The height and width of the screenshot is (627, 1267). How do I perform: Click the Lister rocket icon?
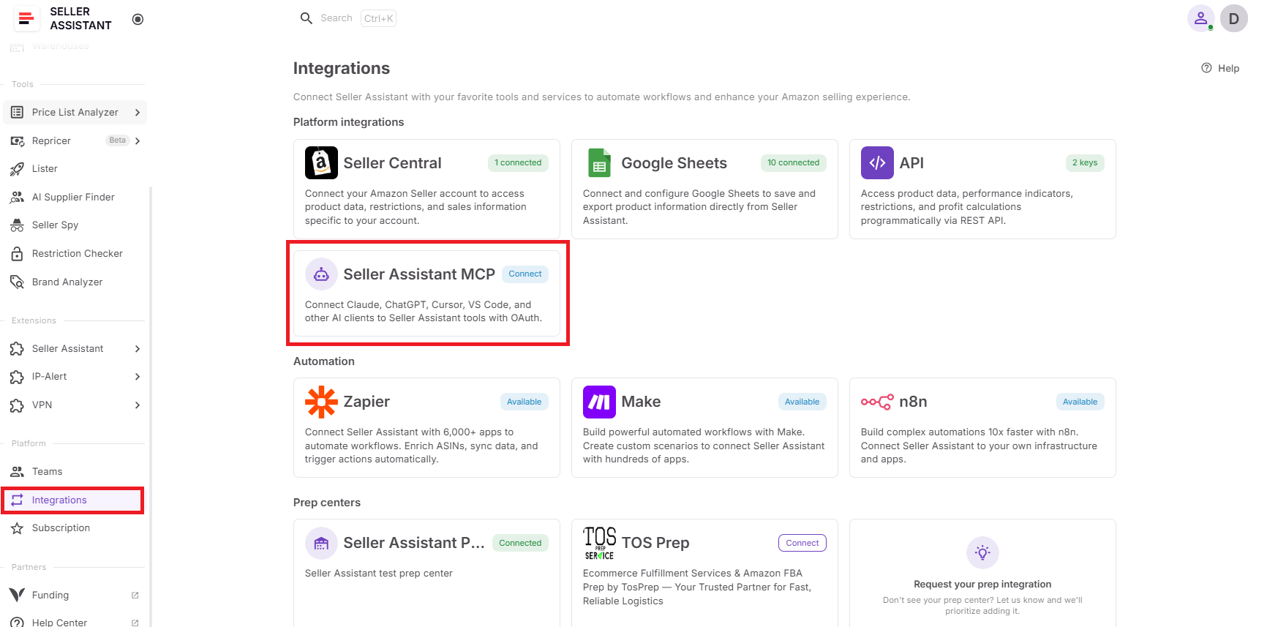[17, 169]
